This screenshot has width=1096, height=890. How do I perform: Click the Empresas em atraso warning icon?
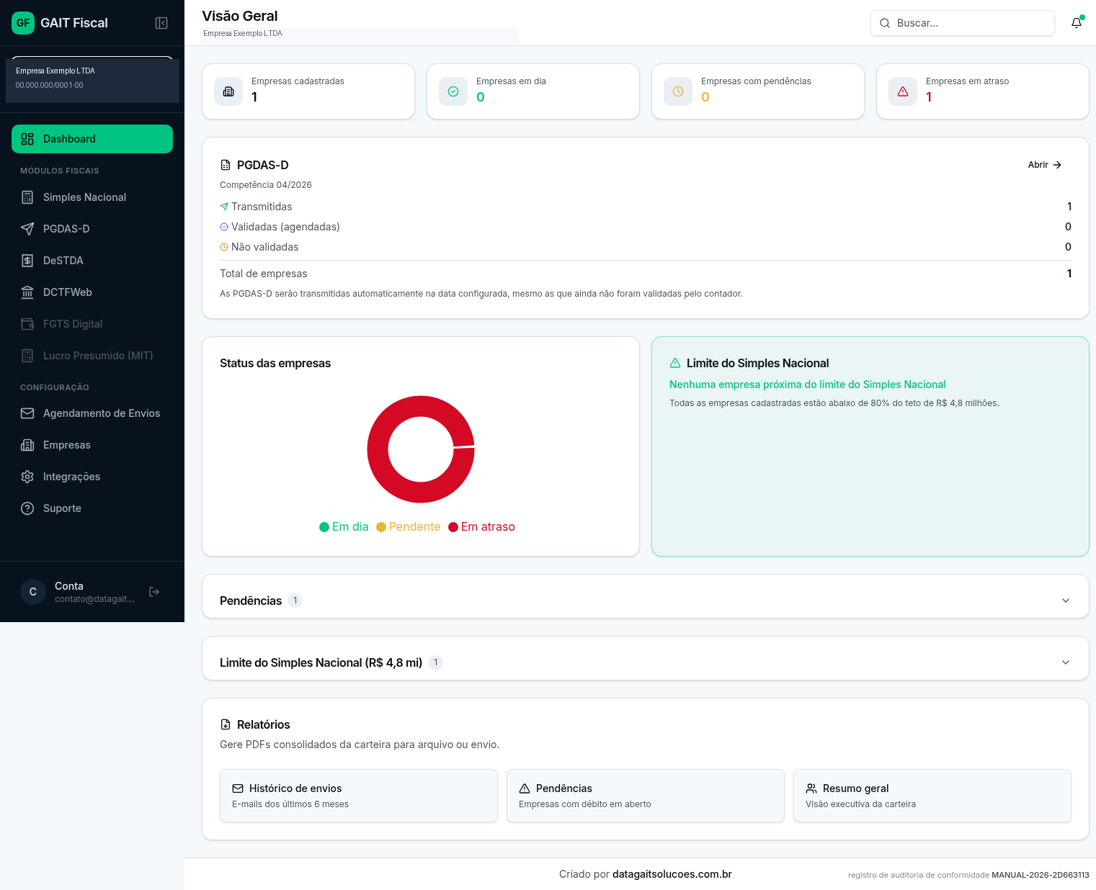(x=903, y=91)
